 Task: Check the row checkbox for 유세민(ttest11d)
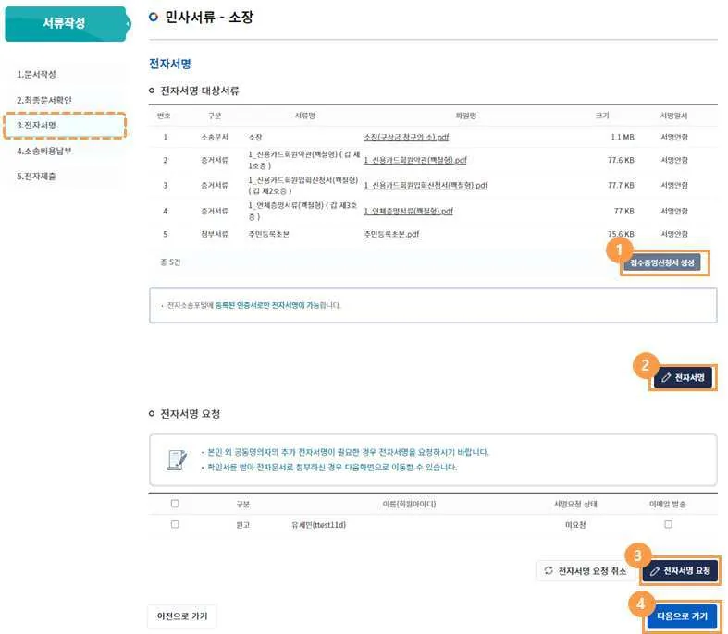(x=175, y=525)
